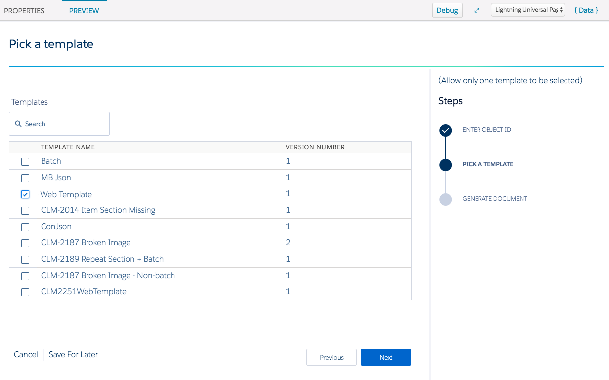Click the magnifier icon in Search box
Image resolution: width=609 pixels, height=380 pixels.
coord(18,124)
